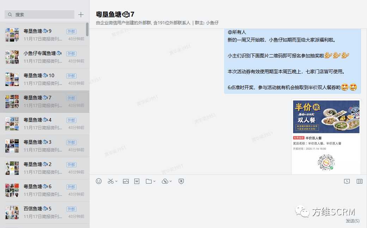Screen dimensions: 367x228
Task: Expand the folder options dropdown arrow
Action: (154, 181)
